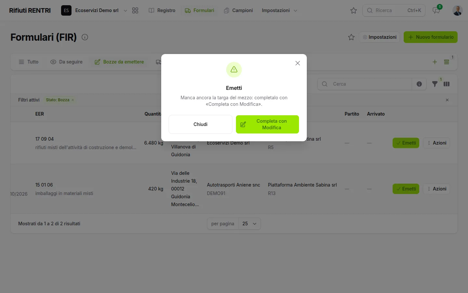Viewport: 468px width, 293px height.
Task: Create a Nuovo formulario
Action: [x=431, y=37]
